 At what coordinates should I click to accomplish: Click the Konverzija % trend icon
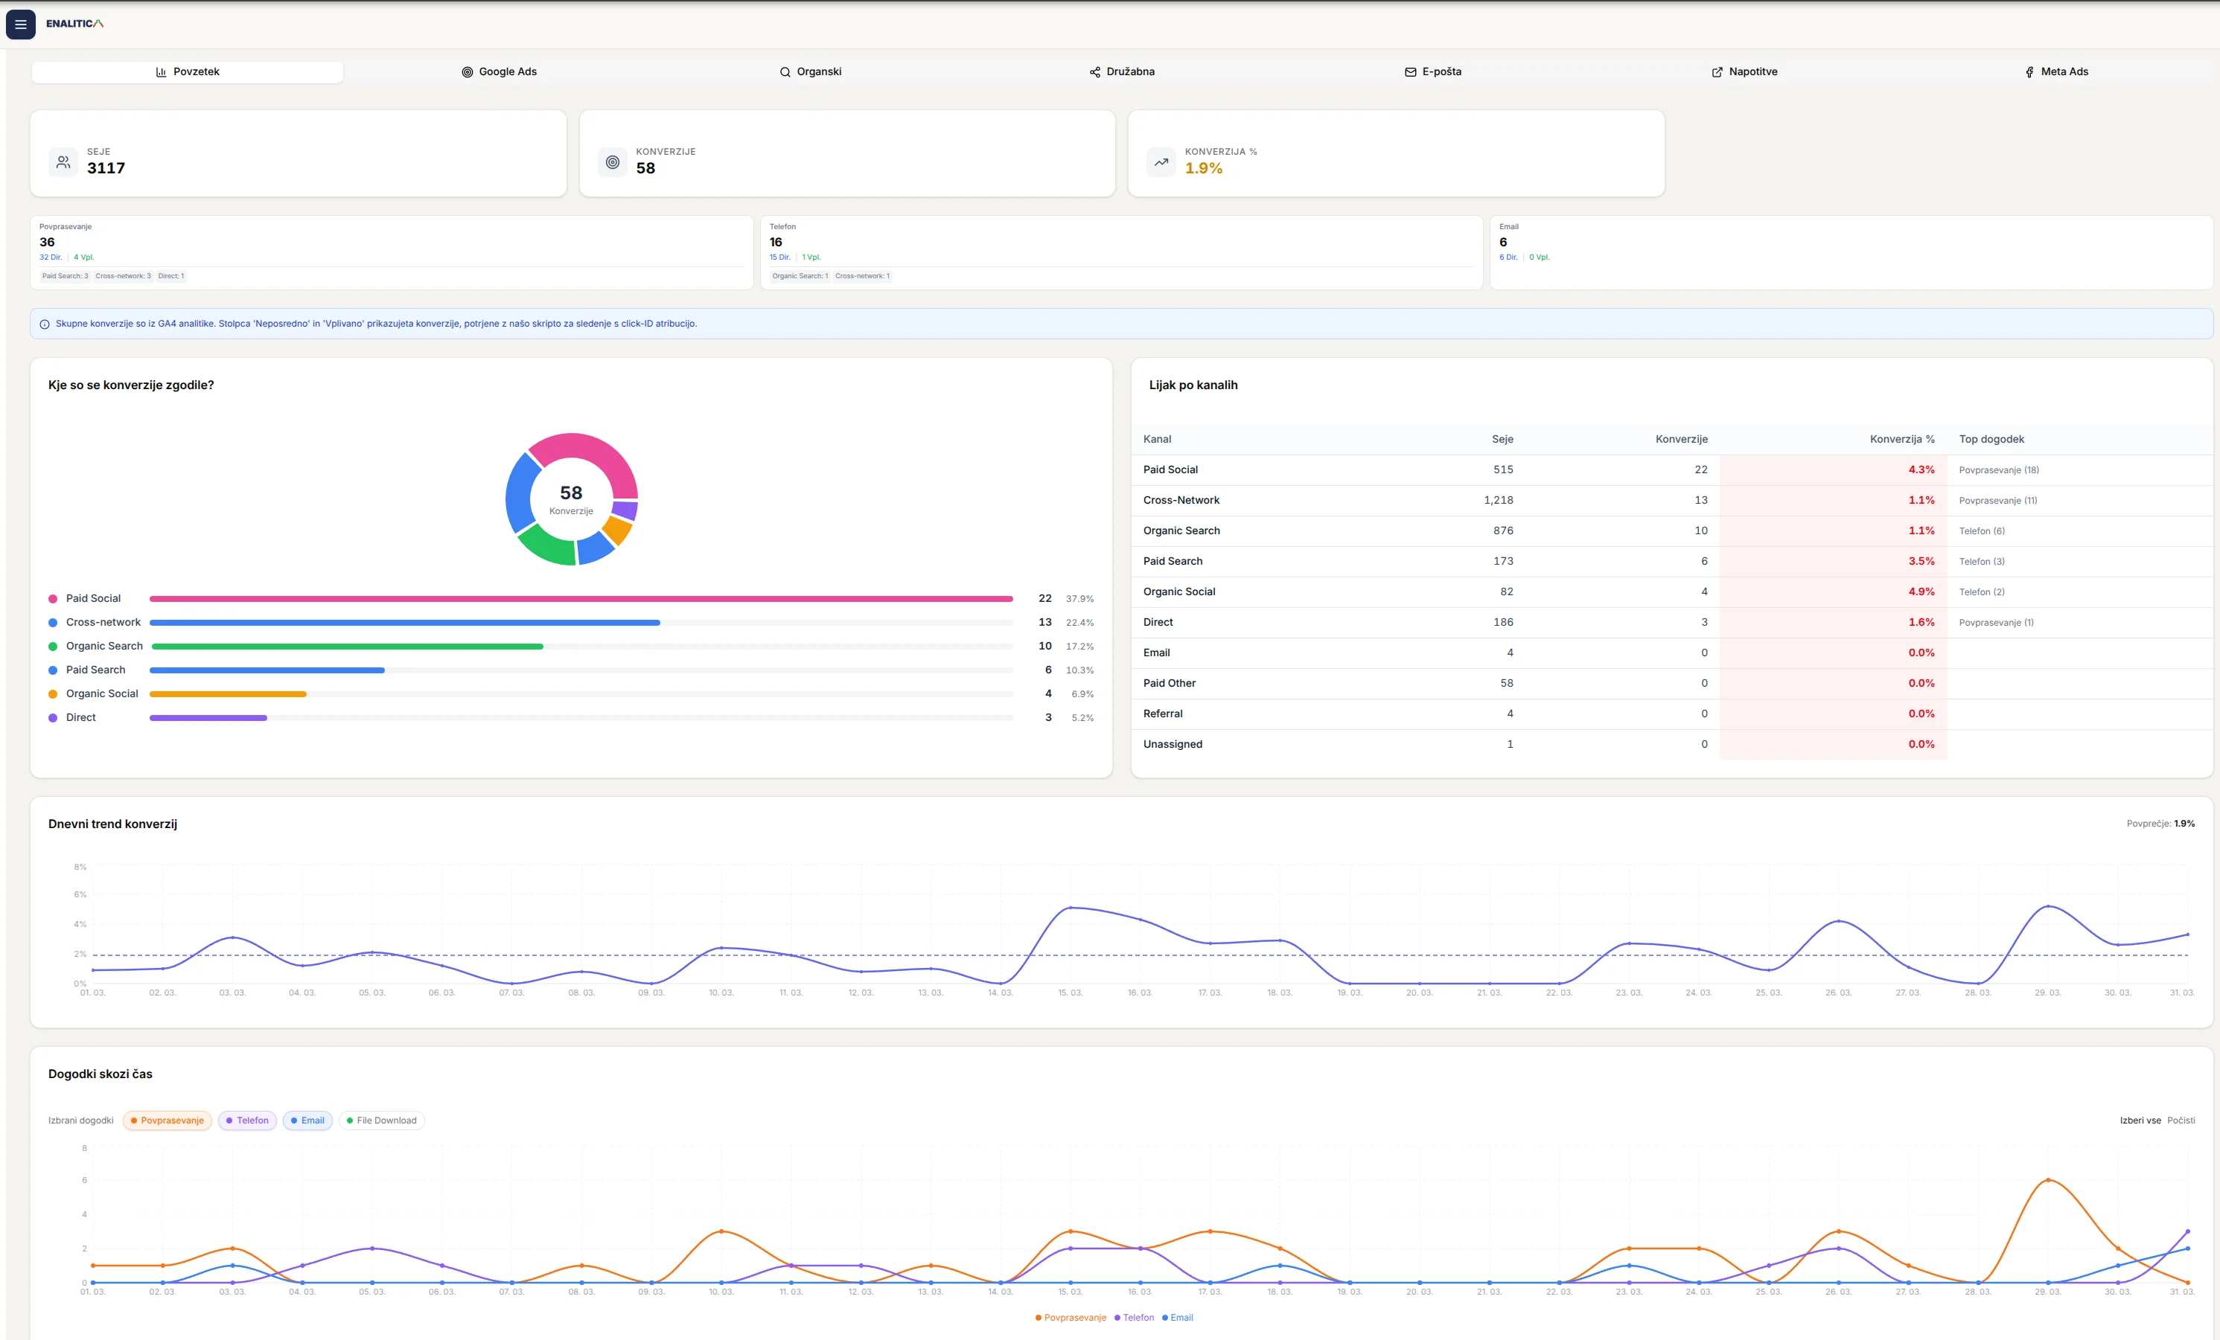pos(1161,162)
